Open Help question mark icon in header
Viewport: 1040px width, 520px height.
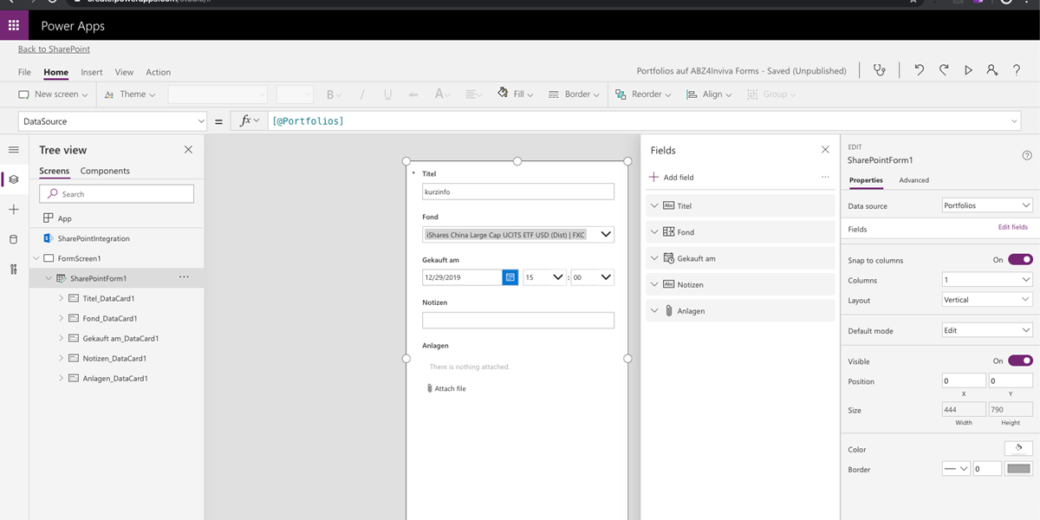coord(1017,70)
